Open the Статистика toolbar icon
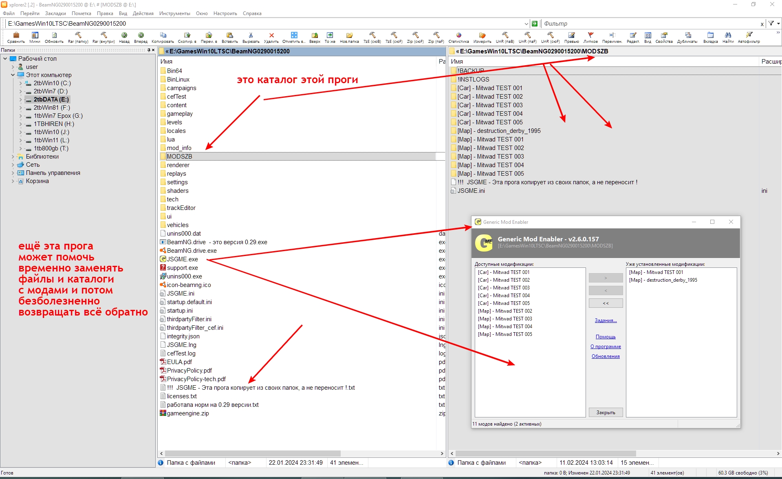Image resolution: width=782 pixels, height=479 pixels. (x=458, y=37)
